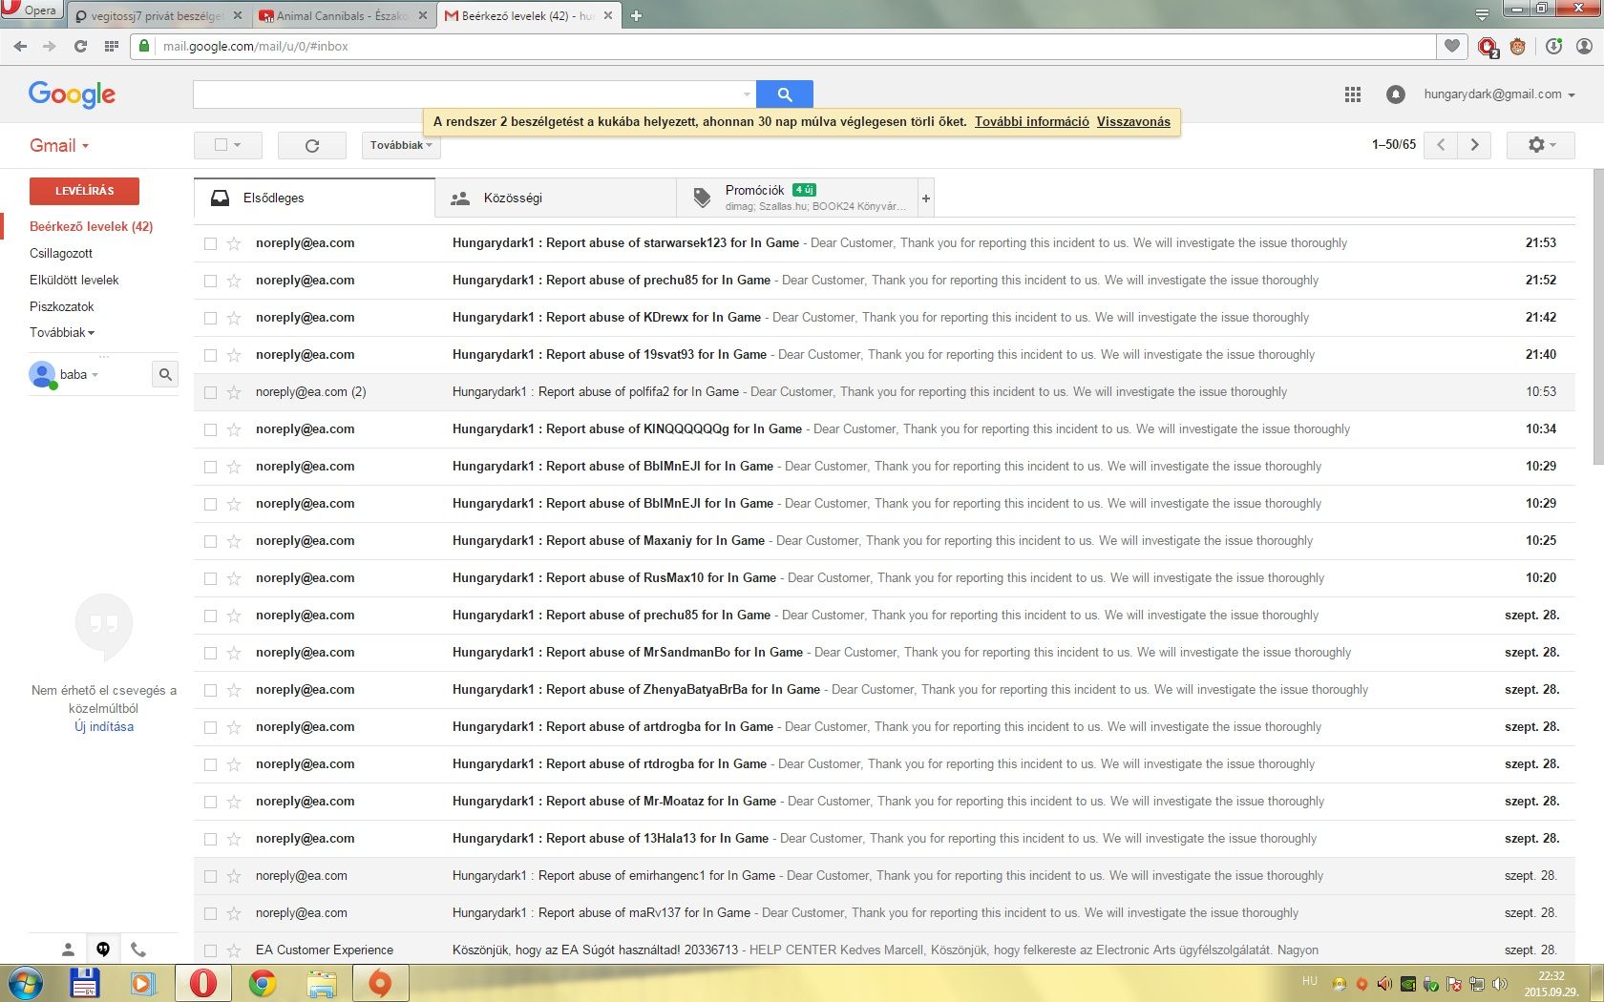This screenshot has width=1604, height=1002.
Task: Go to the next page of emails
Action: tap(1474, 145)
